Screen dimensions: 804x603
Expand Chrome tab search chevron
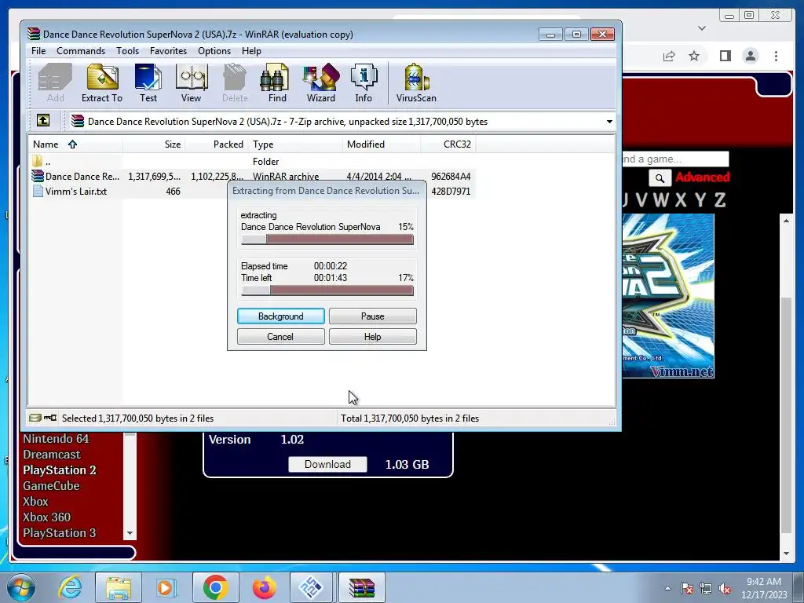click(x=702, y=28)
